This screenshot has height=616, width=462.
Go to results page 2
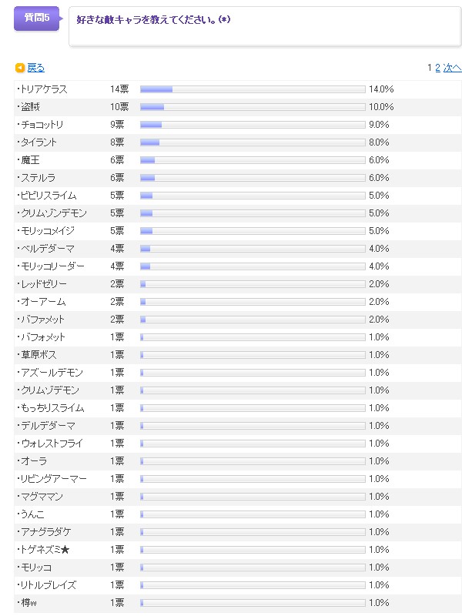437,68
